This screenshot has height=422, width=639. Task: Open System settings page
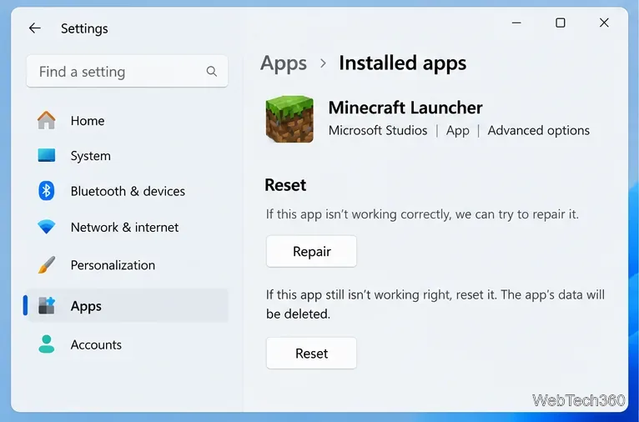point(127,156)
